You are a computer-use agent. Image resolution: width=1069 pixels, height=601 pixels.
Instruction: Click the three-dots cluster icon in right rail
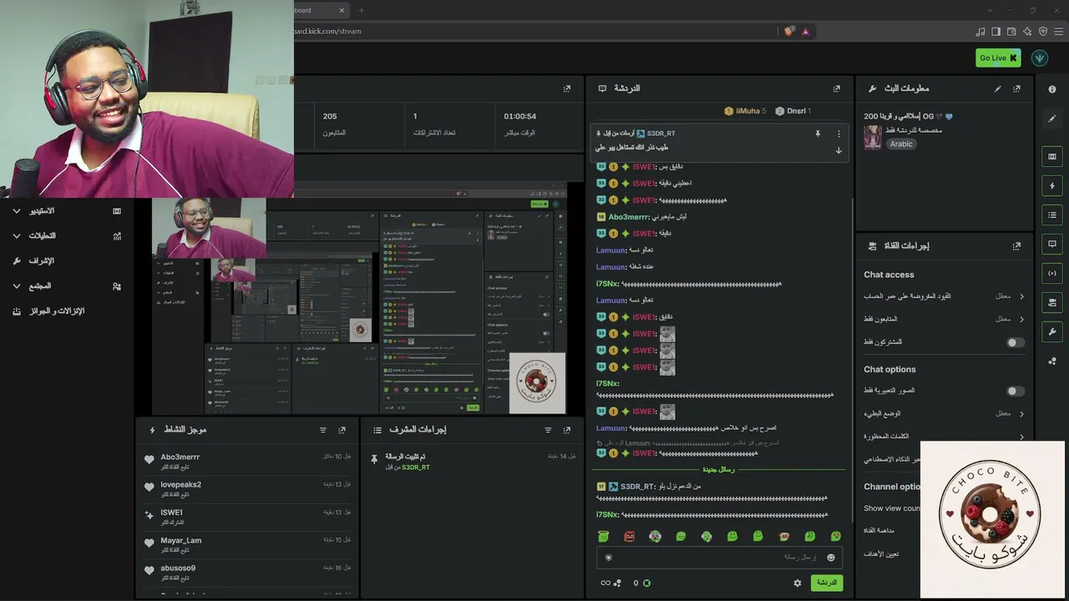coord(1052,361)
